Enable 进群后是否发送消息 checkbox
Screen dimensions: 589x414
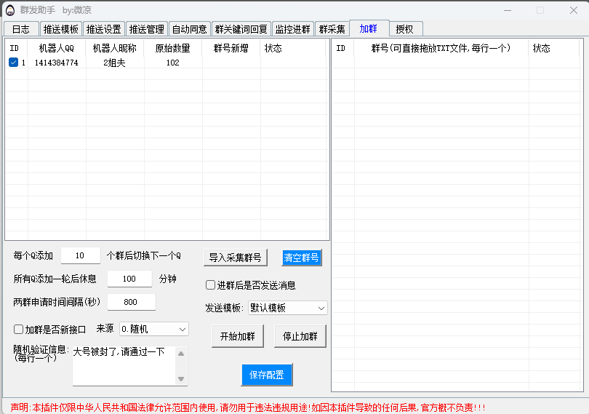click(x=211, y=285)
